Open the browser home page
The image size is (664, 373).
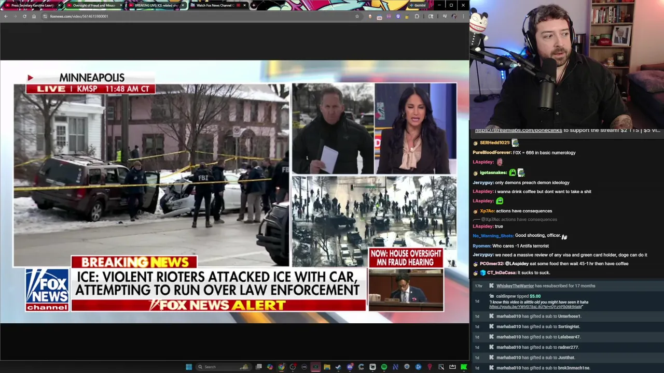pyautogui.click(x=34, y=16)
